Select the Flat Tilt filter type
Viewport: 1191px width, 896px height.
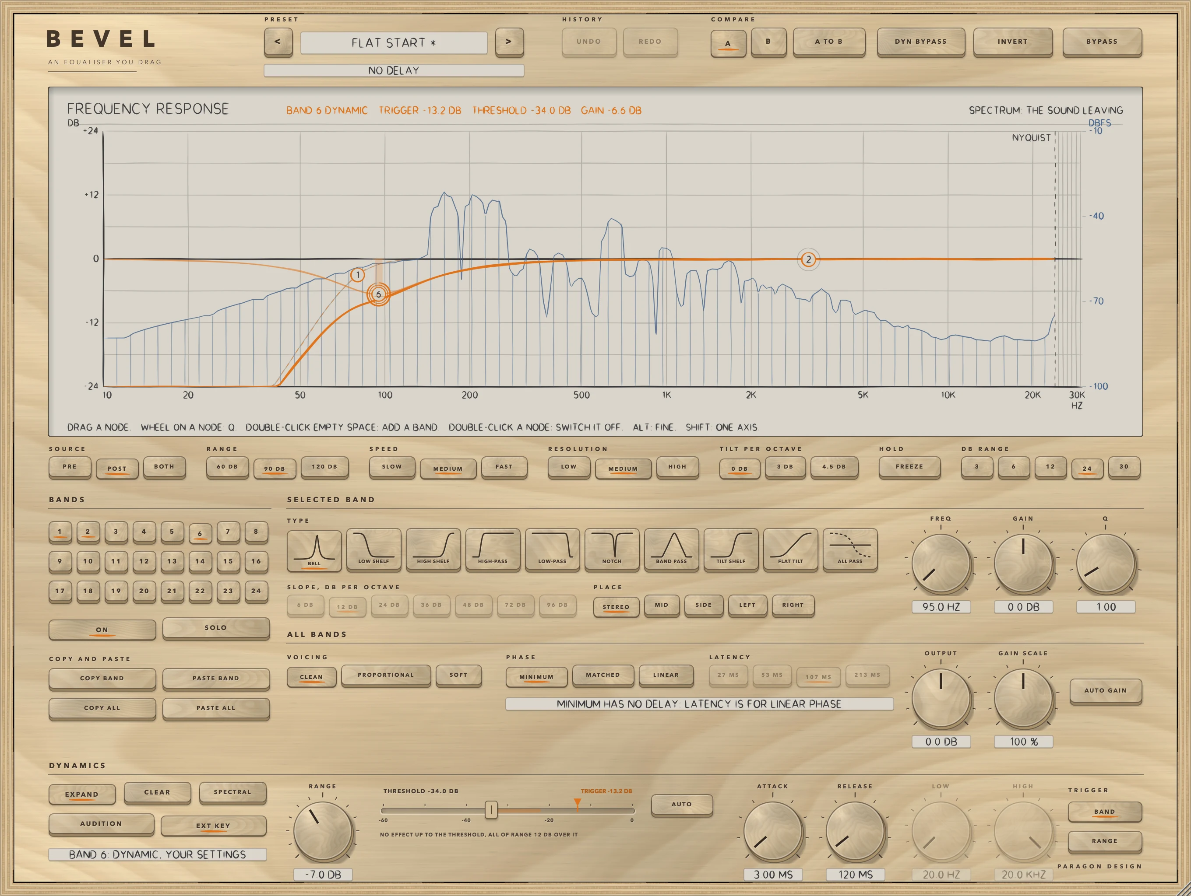(x=790, y=549)
